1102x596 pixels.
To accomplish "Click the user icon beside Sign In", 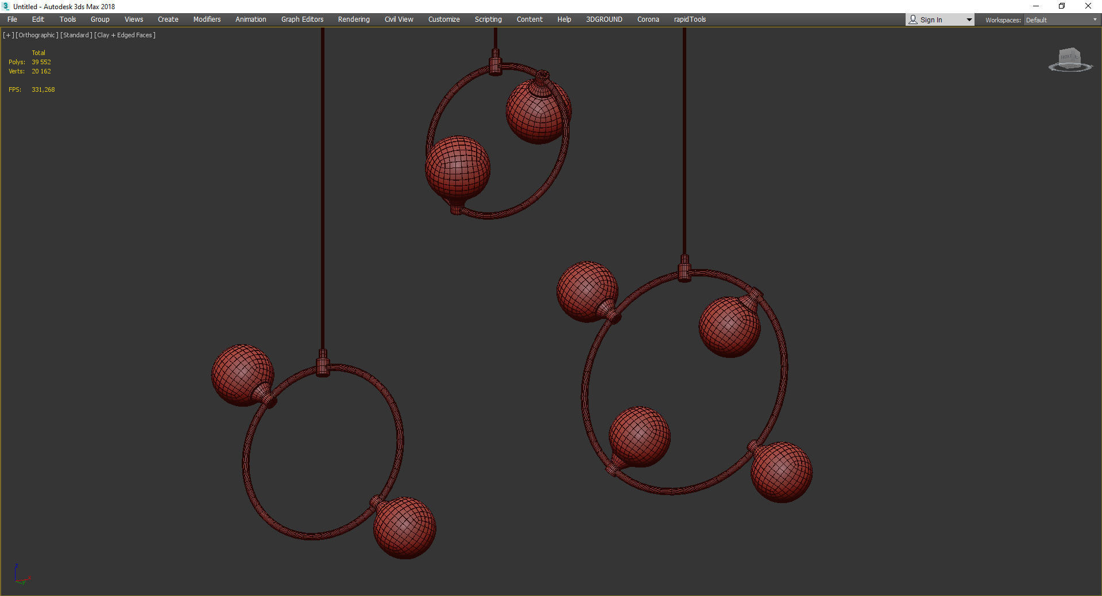I will point(913,20).
